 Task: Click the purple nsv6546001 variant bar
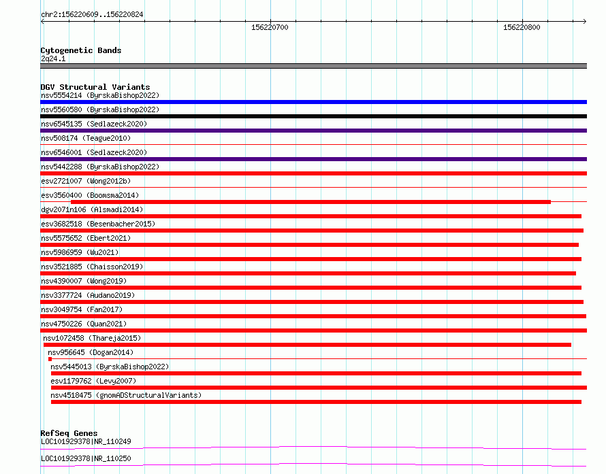tap(313, 159)
